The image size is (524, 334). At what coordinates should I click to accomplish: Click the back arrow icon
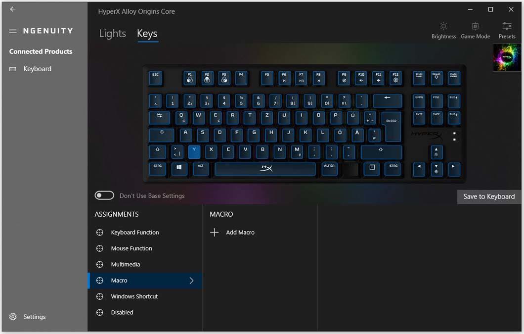pyautogui.click(x=13, y=9)
